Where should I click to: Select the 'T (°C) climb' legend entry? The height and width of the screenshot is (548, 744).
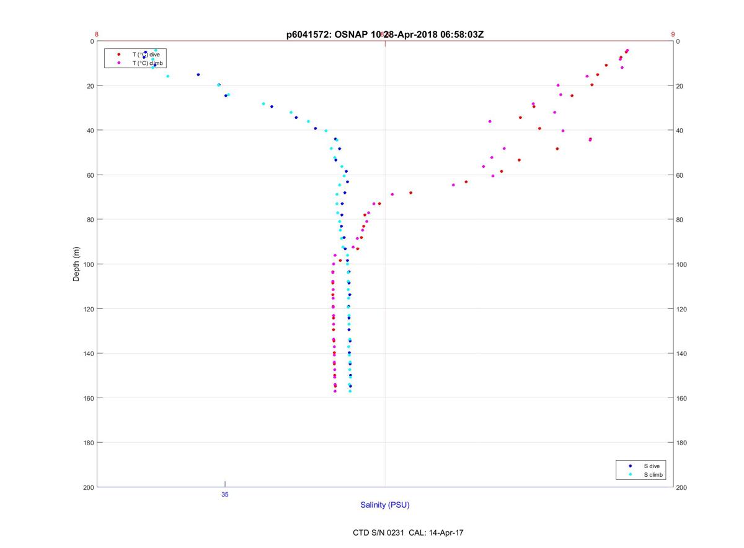(x=148, y=63)
